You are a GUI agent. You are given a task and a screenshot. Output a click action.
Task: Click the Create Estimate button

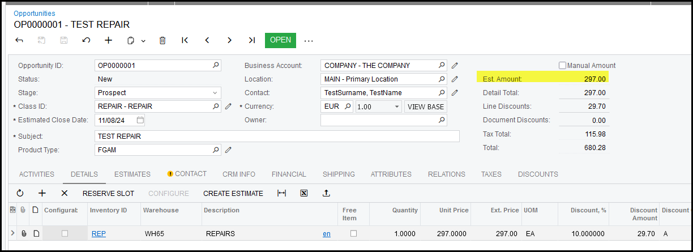pos(233,193)
